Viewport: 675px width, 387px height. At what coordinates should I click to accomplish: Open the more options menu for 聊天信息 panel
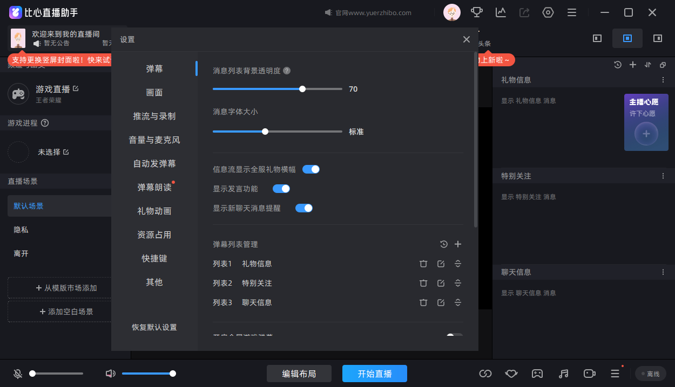click(664, 272)
